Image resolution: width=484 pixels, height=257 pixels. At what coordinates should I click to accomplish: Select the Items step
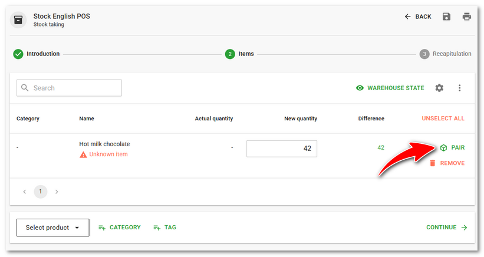[x=239, y=54]
